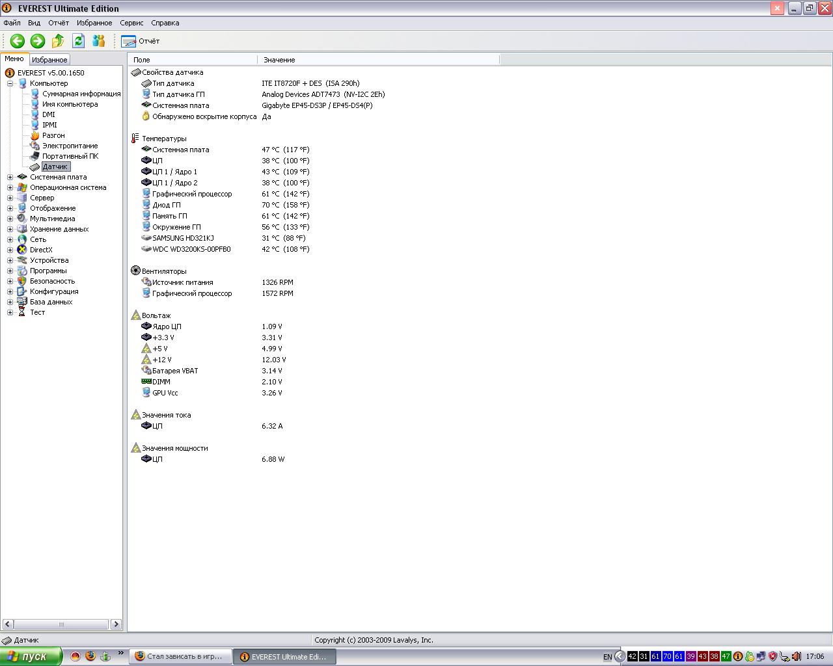Select Электропитание in the tree
Viewport: 833px width, 666px height.
pyautogui.click(x=70, y=146)
